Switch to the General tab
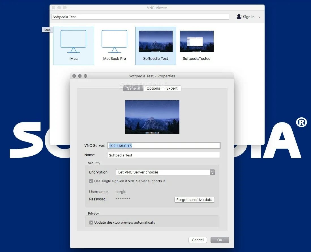The height and width of the screenshot is (252, 311). [x=133, y=88]
